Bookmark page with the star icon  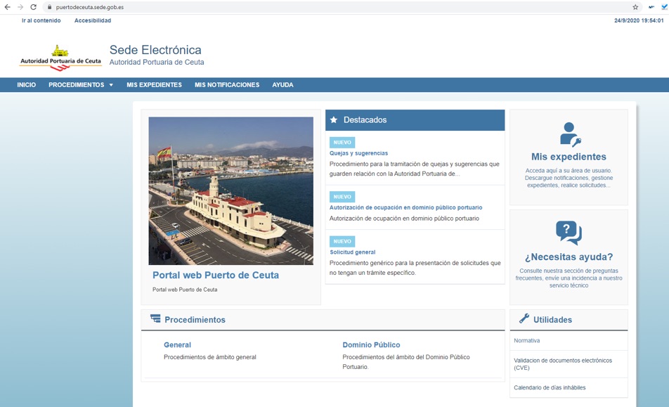tap(635, 7)
